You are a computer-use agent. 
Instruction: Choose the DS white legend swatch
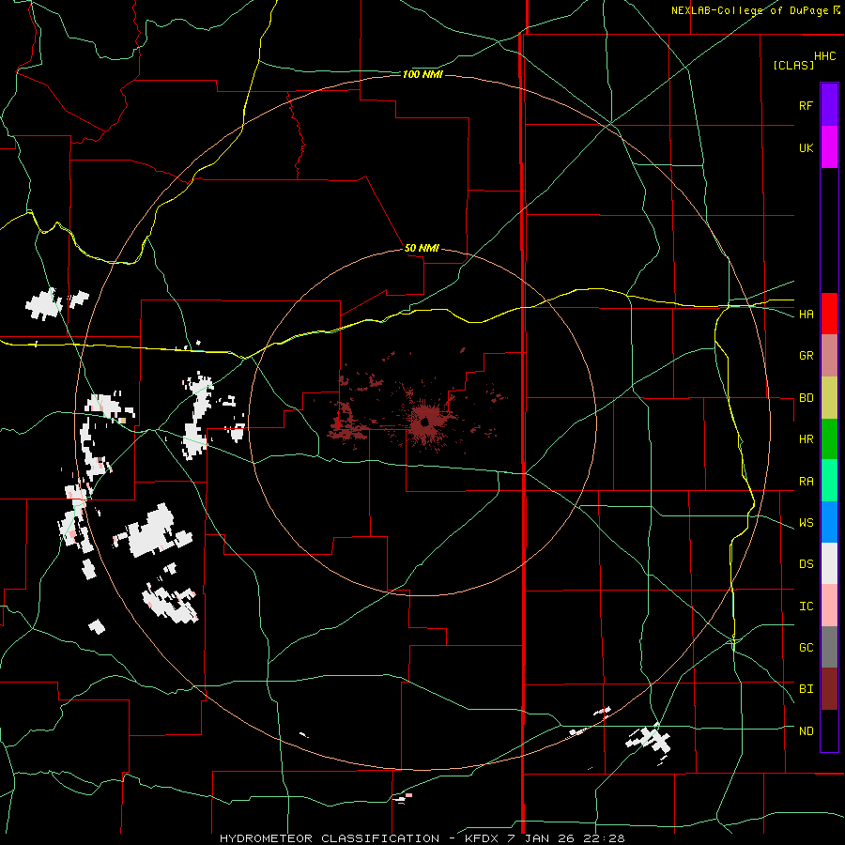829,563
